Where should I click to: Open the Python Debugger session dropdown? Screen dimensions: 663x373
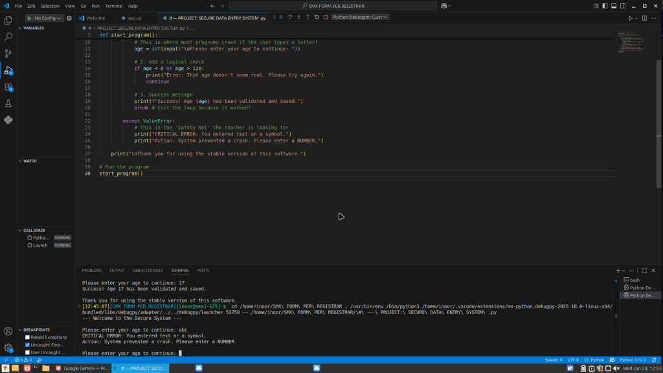[360, 17]
